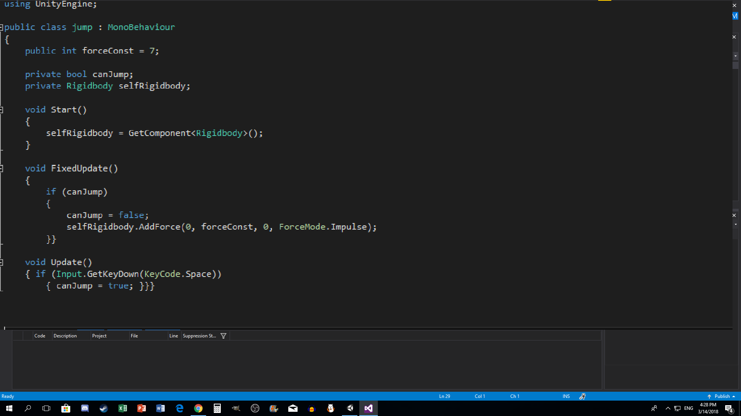Click the ENG language indicator
This screenshot has height=416, width=741.
click(689, 408)
